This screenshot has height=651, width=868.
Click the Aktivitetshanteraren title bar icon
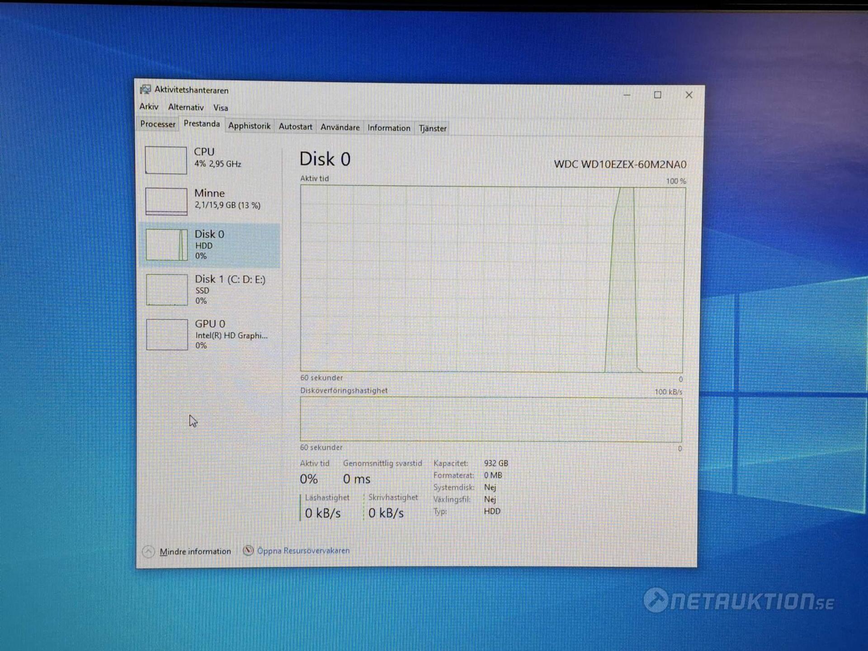145,90
